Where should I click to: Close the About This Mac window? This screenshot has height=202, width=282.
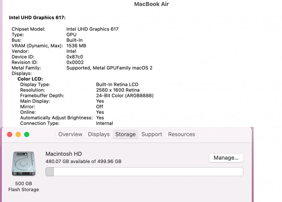click(10, 134)
